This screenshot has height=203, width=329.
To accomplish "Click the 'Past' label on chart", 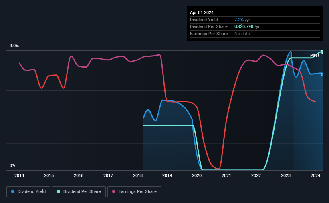I will point(315,55).
